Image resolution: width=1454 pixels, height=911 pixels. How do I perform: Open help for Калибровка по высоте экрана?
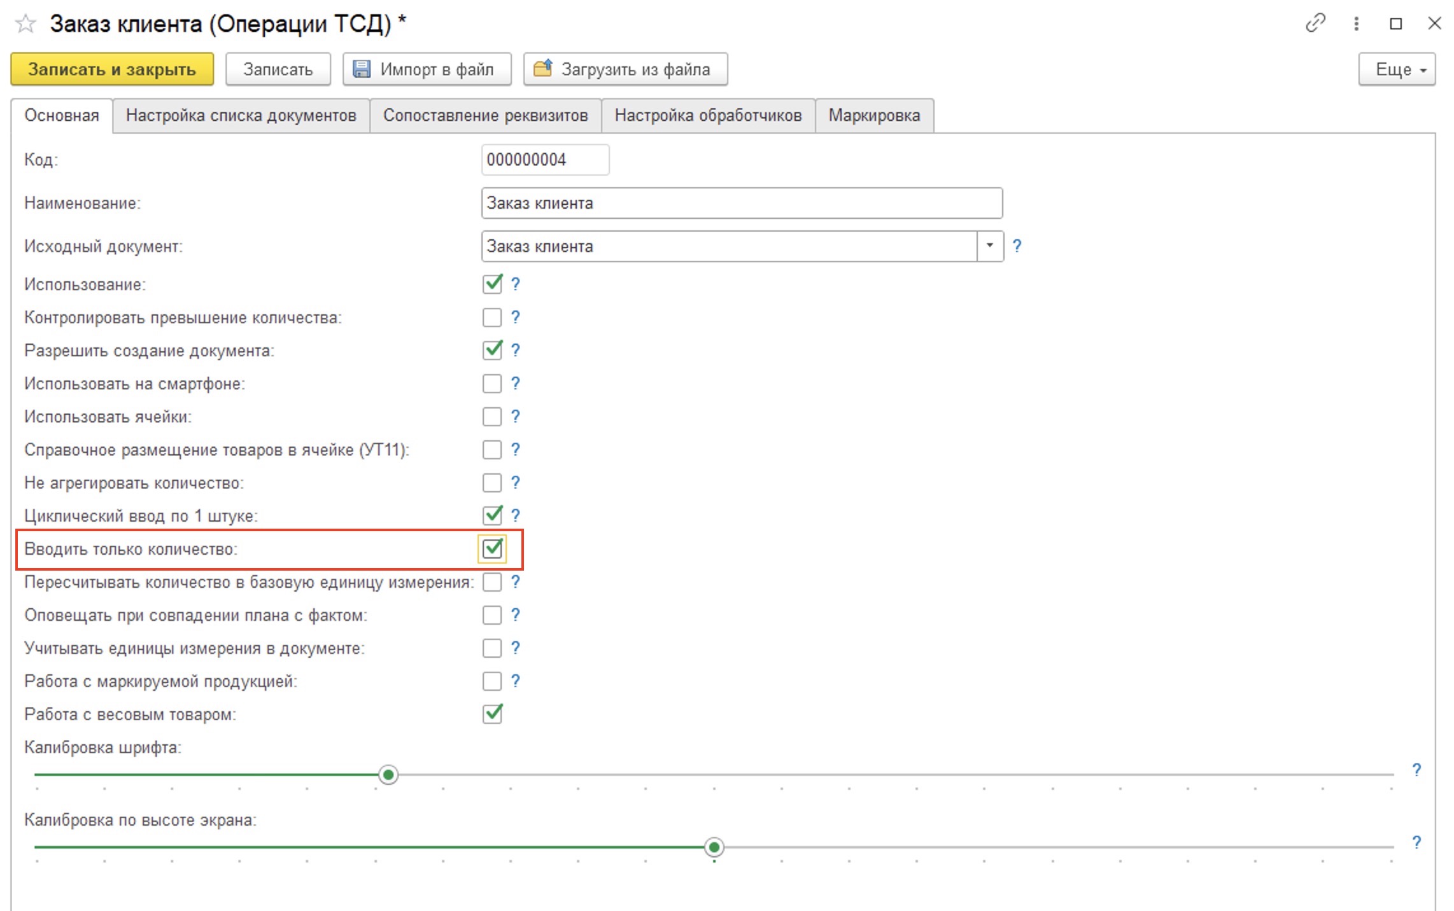click(1416, 843)
